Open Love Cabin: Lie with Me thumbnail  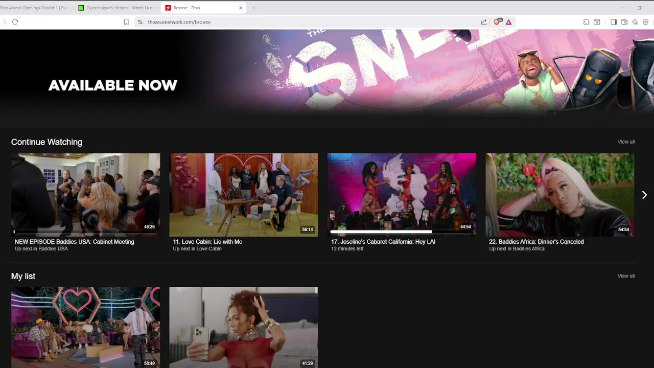(x=244, y=195)
